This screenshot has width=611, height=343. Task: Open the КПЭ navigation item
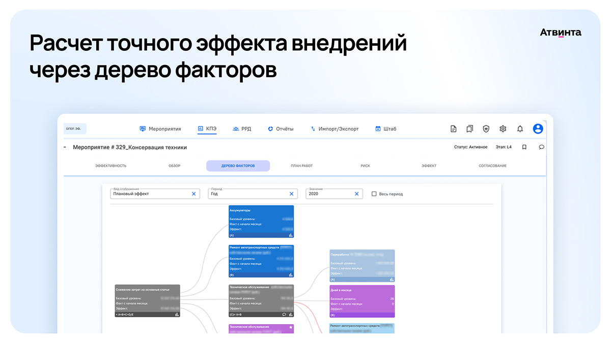[207, 129]
